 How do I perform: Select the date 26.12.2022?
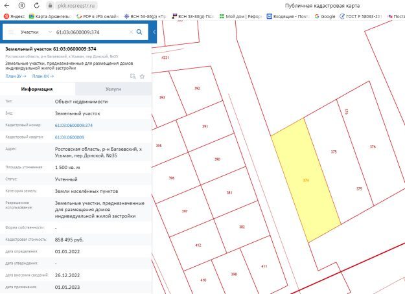pyautogui.click(x=67, y=275)
